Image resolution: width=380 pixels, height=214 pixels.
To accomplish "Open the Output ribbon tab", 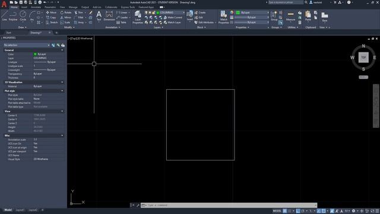I will (x=85, y=7).
